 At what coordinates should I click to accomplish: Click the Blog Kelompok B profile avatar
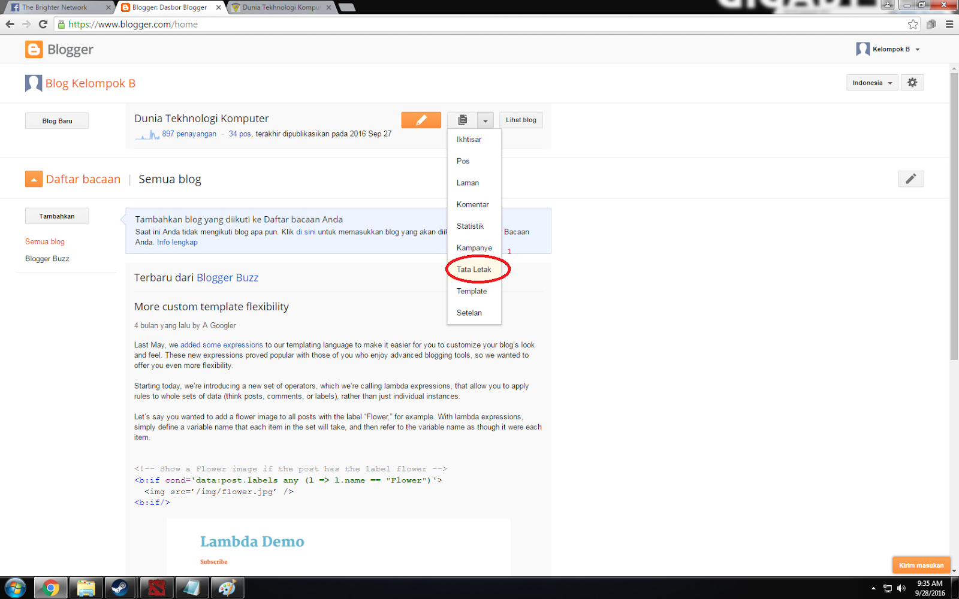(x=34, y=83)
